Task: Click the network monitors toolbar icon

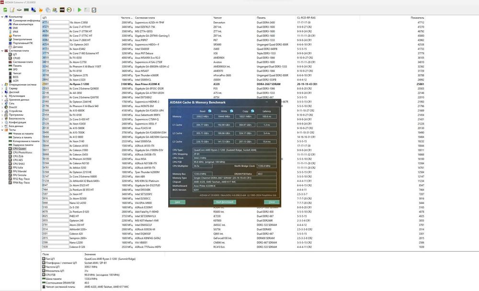Action: pos(34,10)
